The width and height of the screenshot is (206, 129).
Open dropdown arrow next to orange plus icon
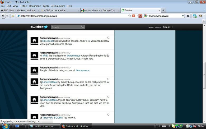(137, 16)
